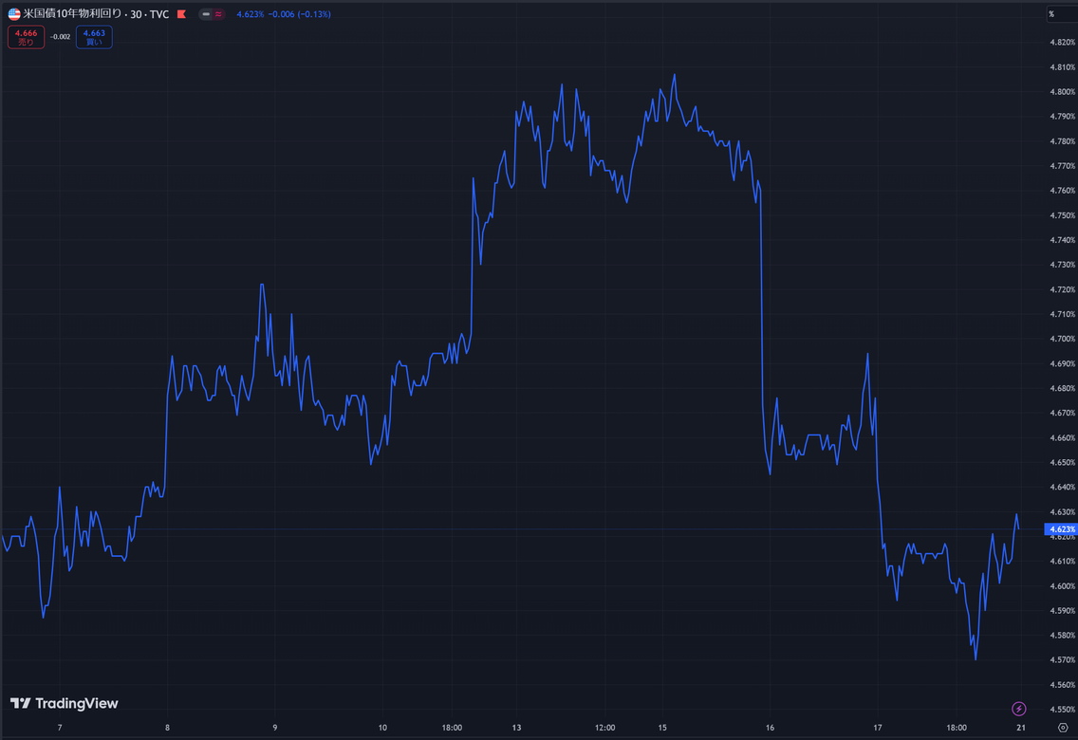Open the % unit selector on price scale
Image resolution: width=1078 pixels, height=740 pixels.
coord(1051,14)
